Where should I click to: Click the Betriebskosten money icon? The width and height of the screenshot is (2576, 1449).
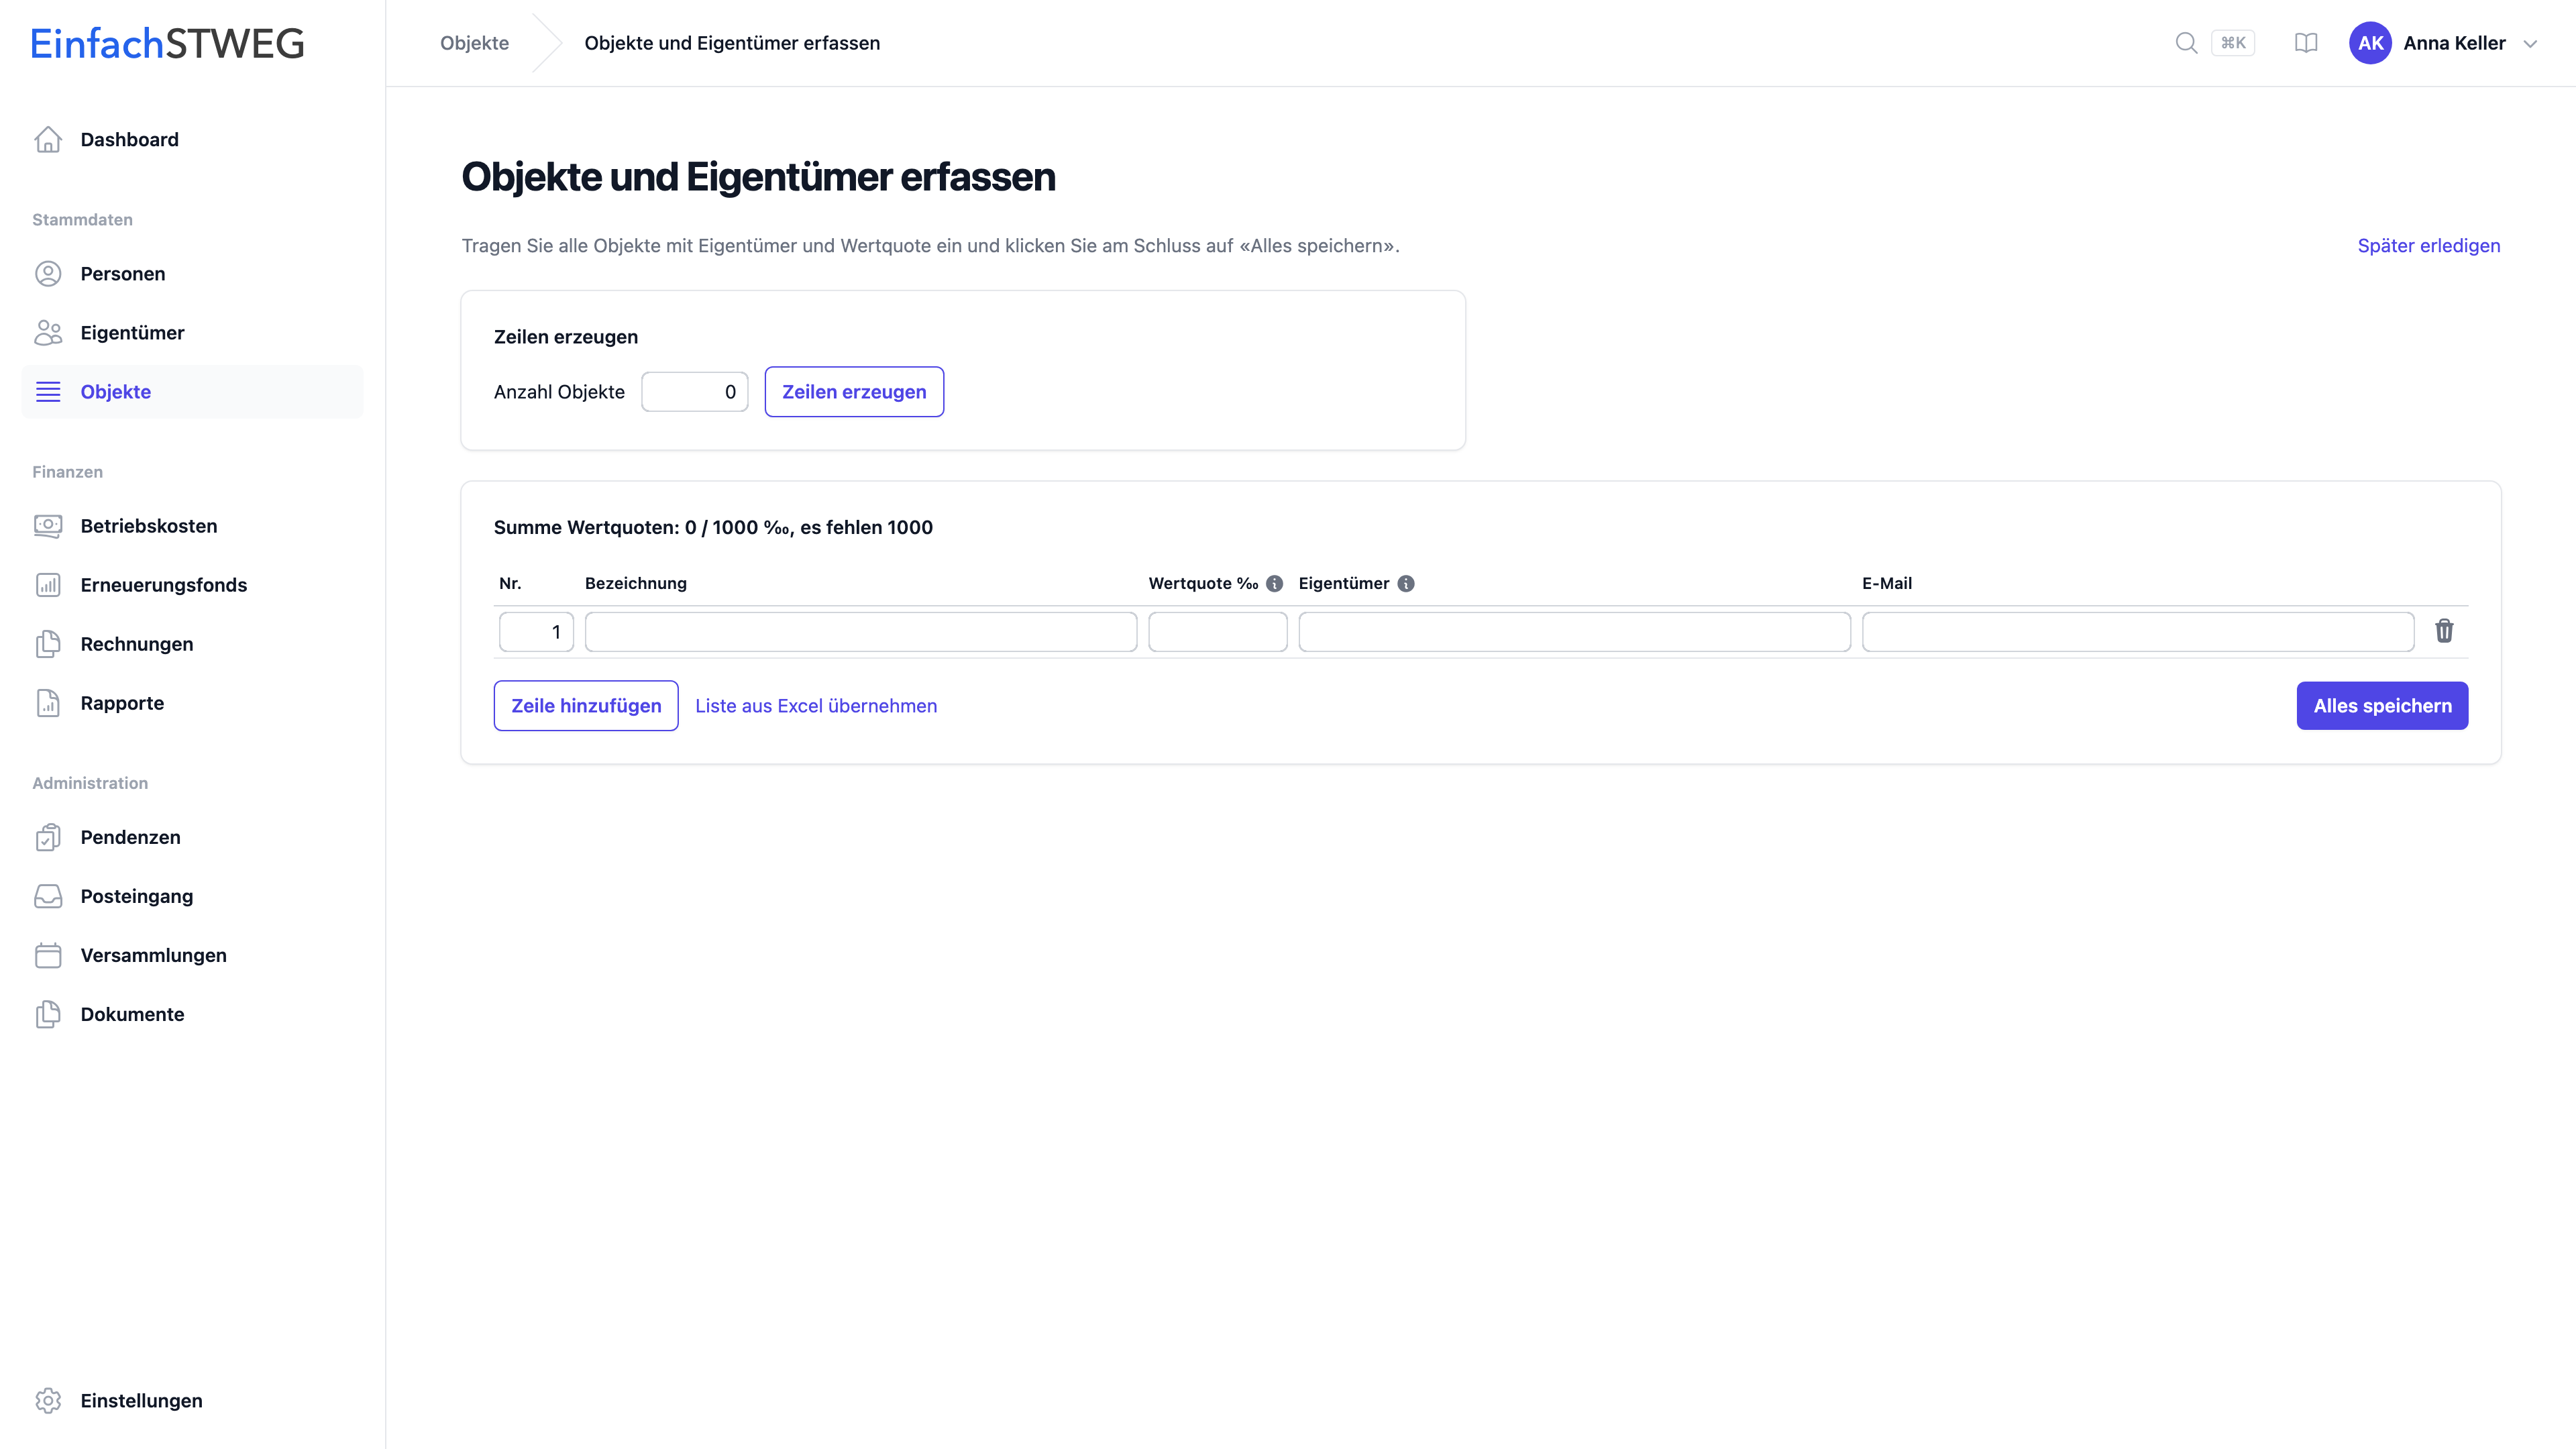tap(48, 525)
